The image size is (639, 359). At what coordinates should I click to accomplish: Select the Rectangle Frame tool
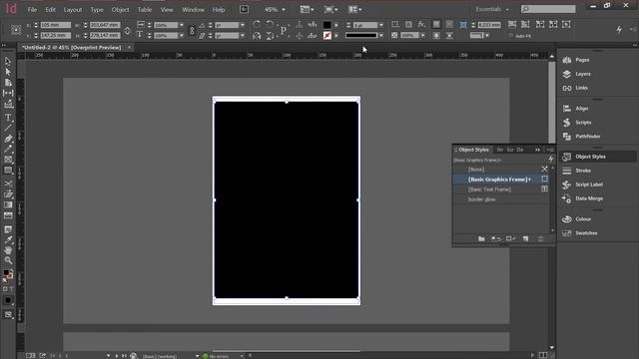point(8,160)
